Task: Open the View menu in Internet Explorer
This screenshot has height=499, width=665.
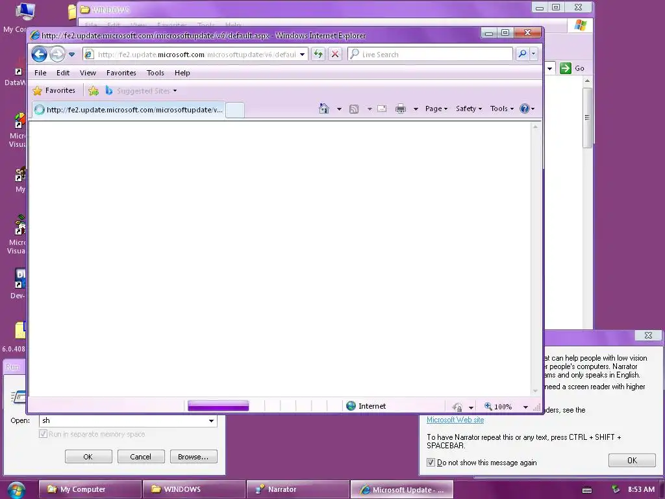Action: [88, 73]
